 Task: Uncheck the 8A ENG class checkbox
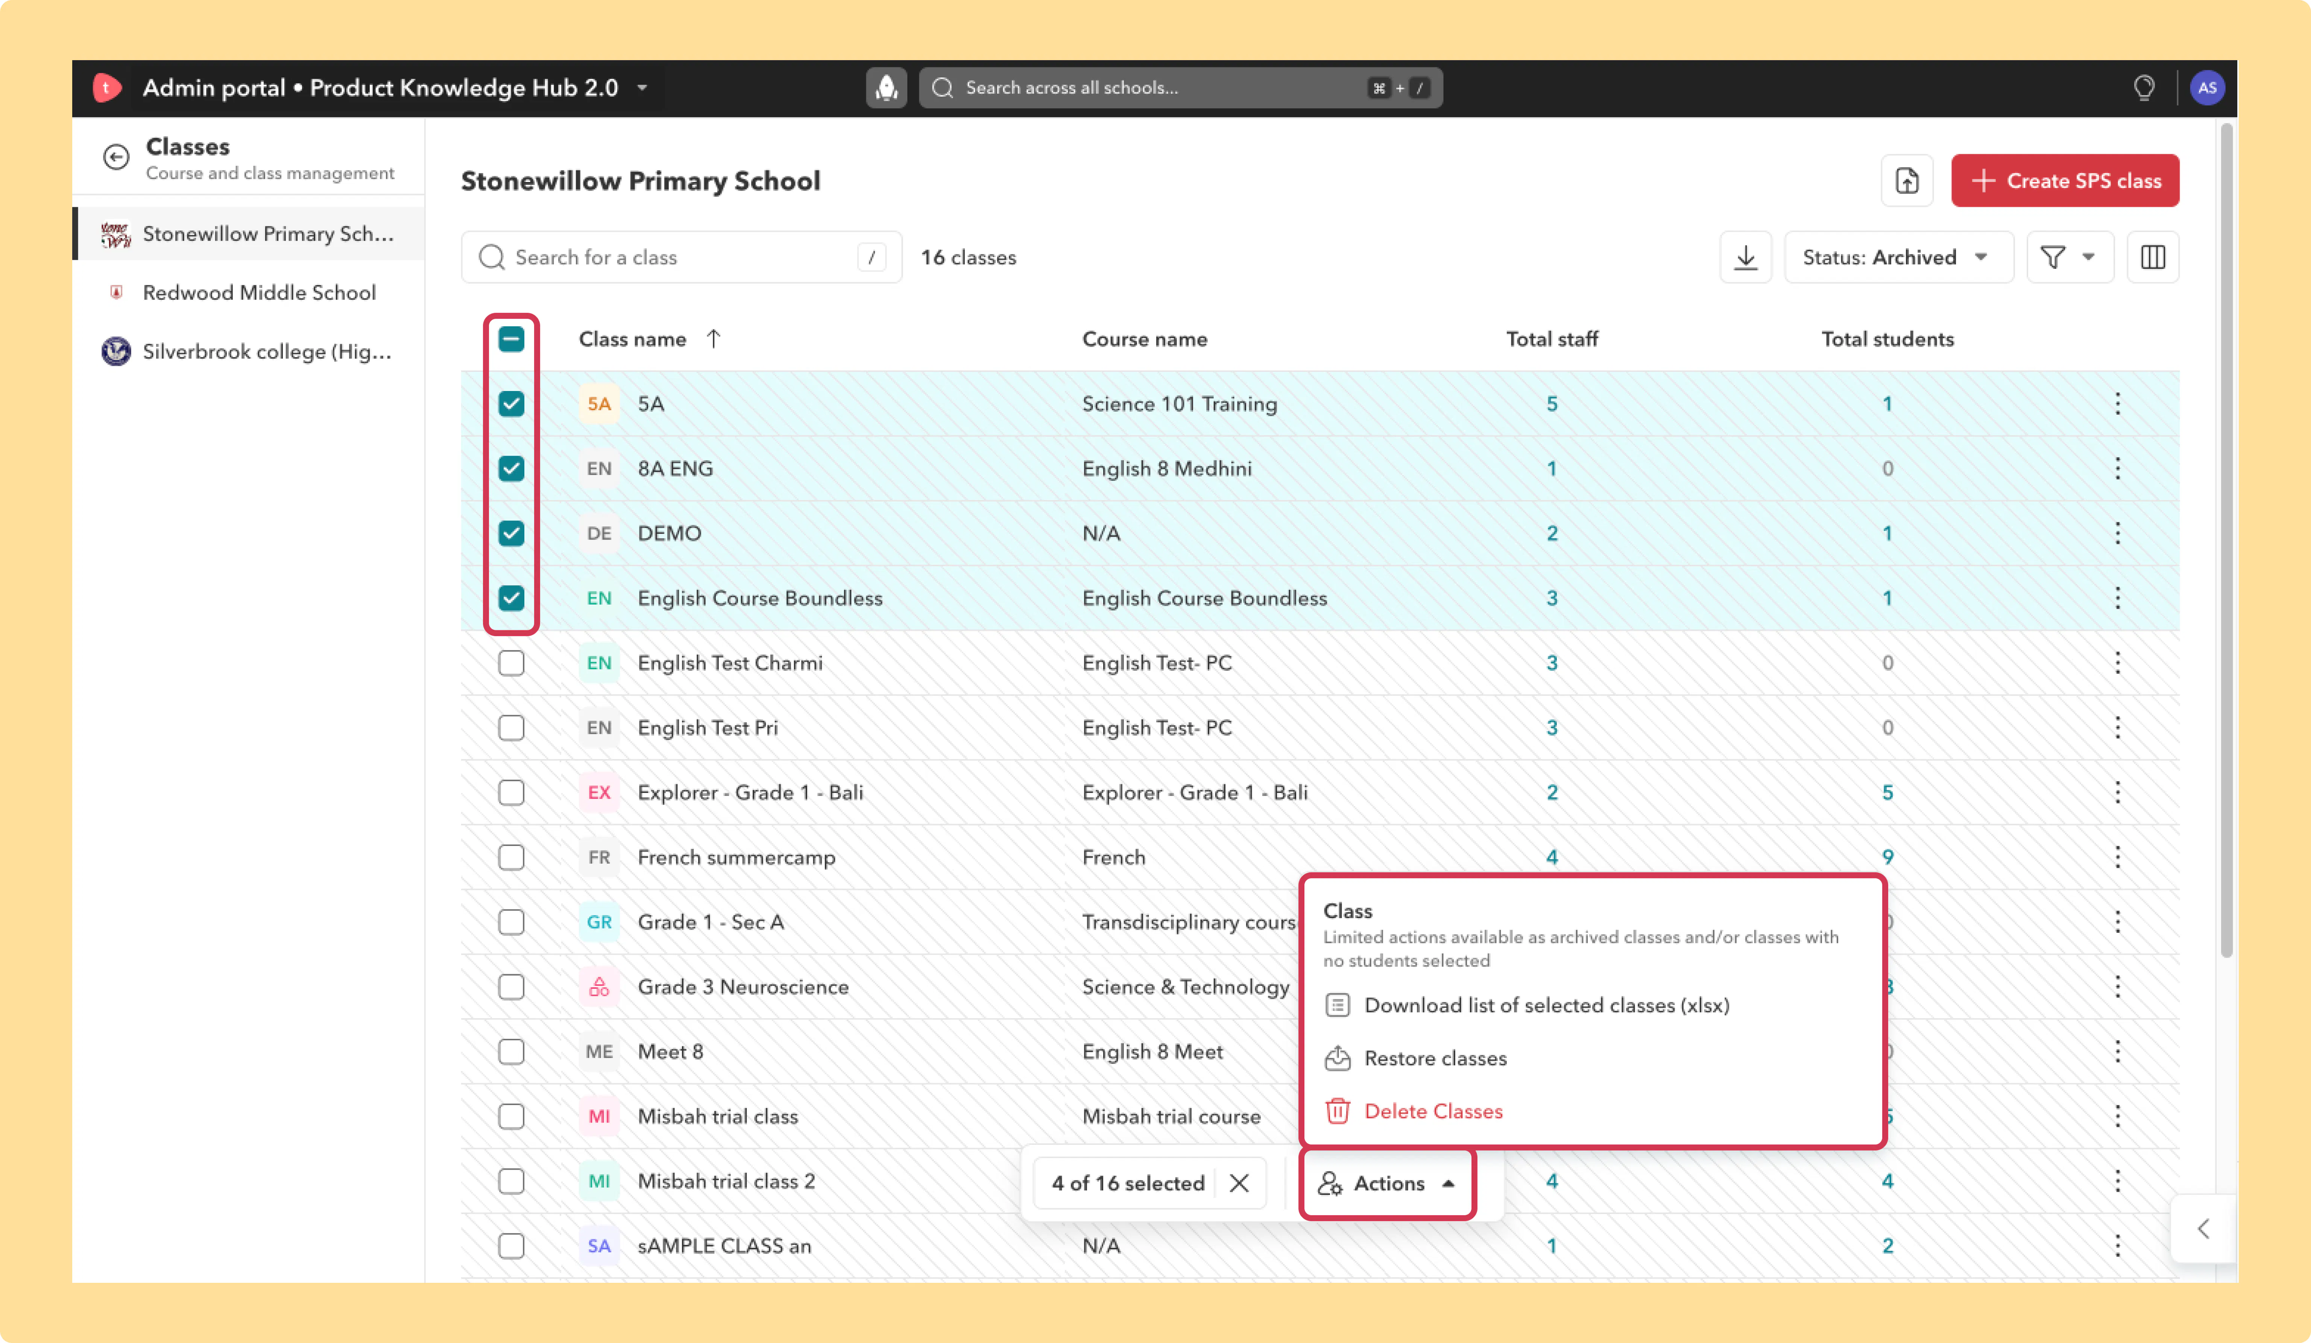[512, 468]
